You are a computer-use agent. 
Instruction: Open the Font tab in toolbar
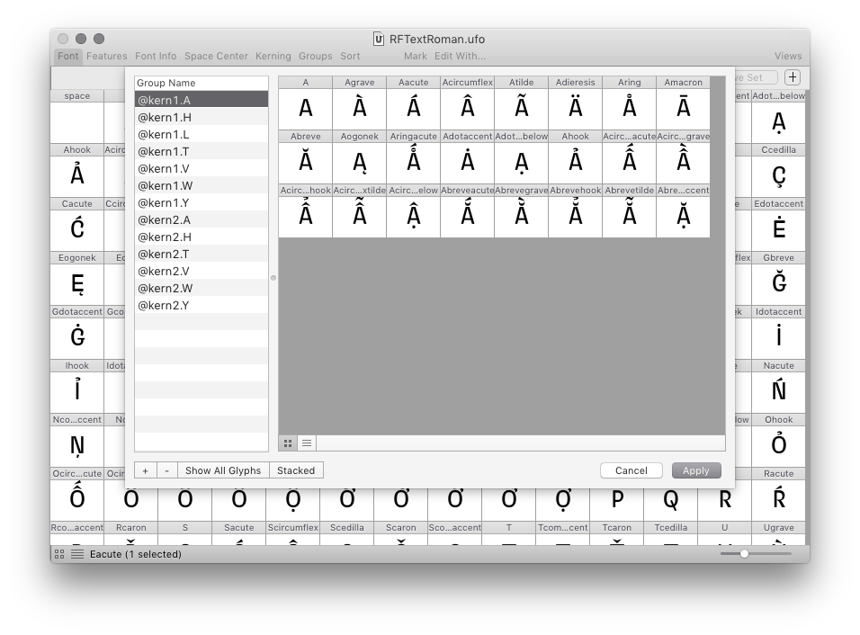[68, 56]
